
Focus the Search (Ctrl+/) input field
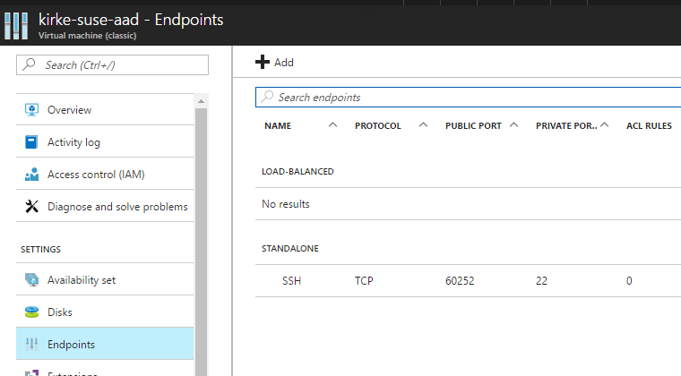113,65
